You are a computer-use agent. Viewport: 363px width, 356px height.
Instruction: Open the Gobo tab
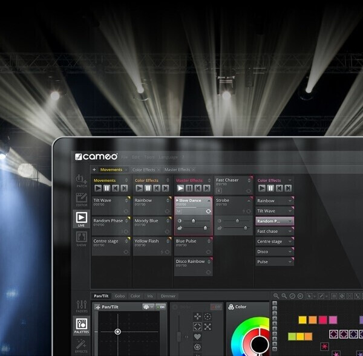tap(120, 296)
